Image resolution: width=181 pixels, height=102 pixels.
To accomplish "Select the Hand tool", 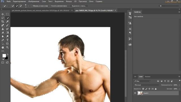I will pos(3,47).
